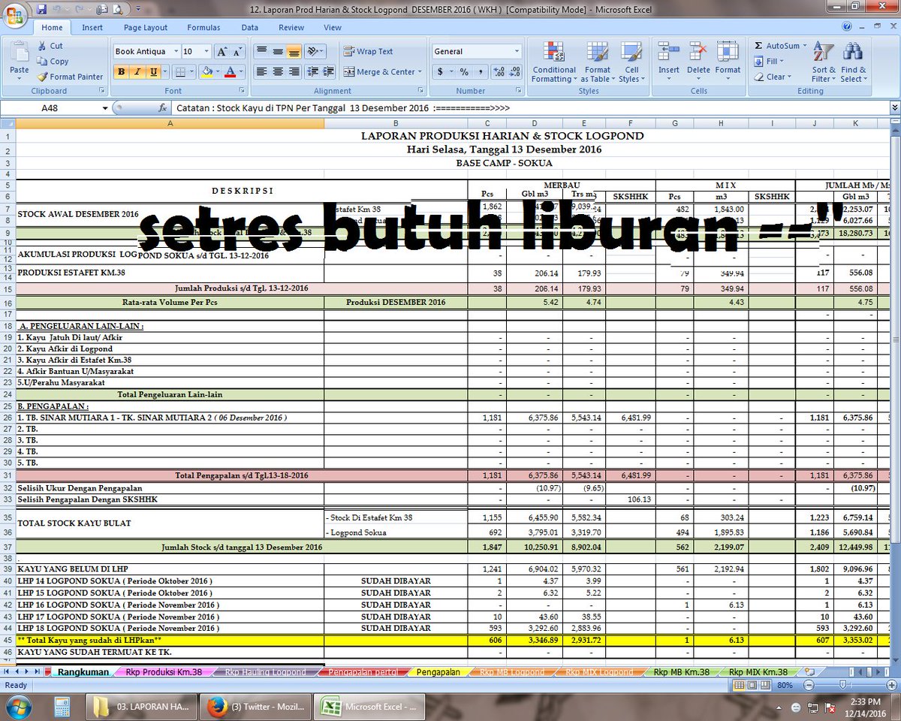This screenshot has width=901, height=721.
Task: Toggle italic formatting
Action: coord(137,72)
